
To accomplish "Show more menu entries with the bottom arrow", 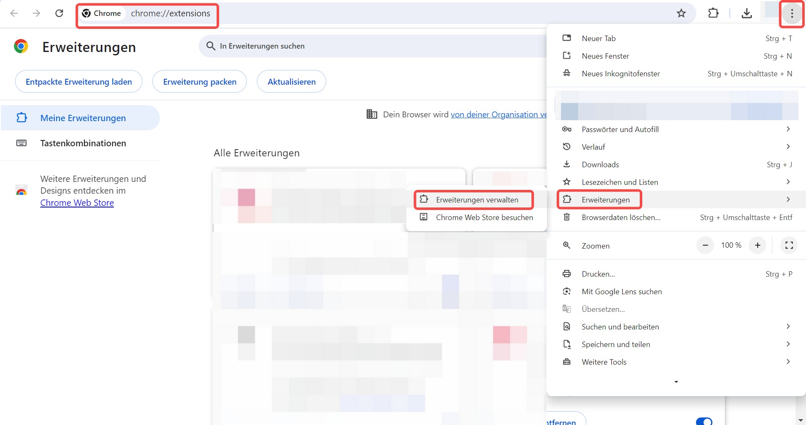I will (x=676, y=382).
